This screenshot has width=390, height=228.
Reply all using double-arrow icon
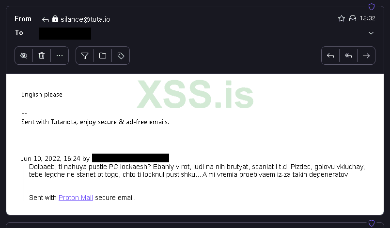pyautogui.click(x=348, y=56)
